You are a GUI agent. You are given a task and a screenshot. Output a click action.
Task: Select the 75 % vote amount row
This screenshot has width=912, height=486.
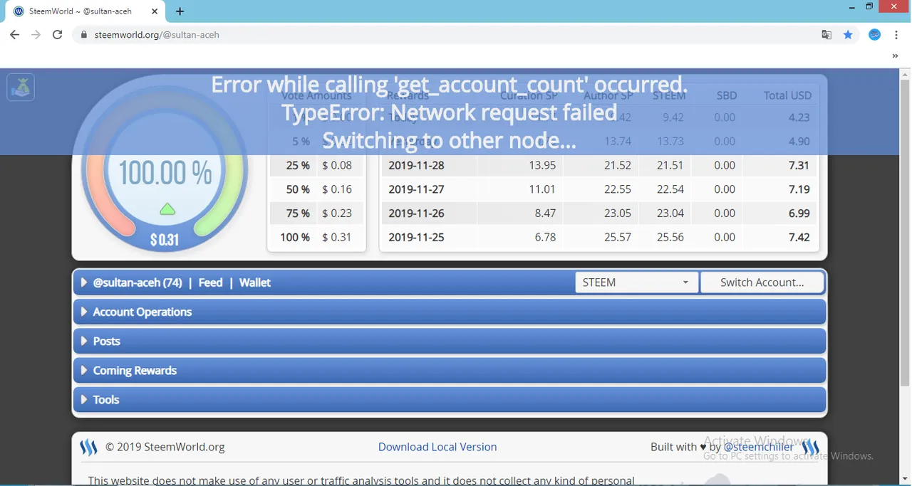[316, 213]
